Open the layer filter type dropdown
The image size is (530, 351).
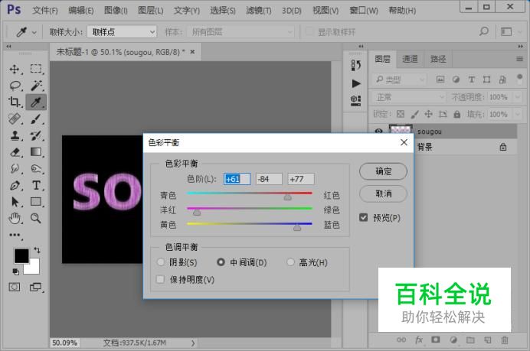[x=400, y=80]
